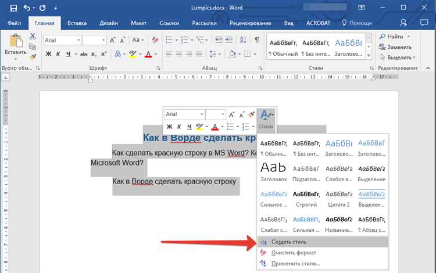Screen dimensions: 436x273
Task: Toggle italic К in mini toolbar
Action: pyautogui.click(x=179, y=127)
